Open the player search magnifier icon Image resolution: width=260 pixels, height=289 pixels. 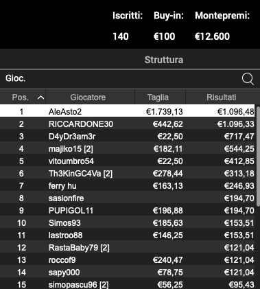pos(248,79)
